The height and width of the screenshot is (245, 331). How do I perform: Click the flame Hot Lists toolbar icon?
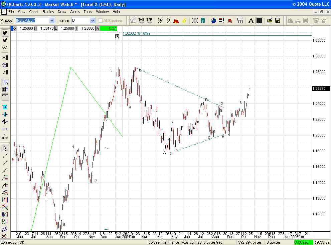click(176, 20)
